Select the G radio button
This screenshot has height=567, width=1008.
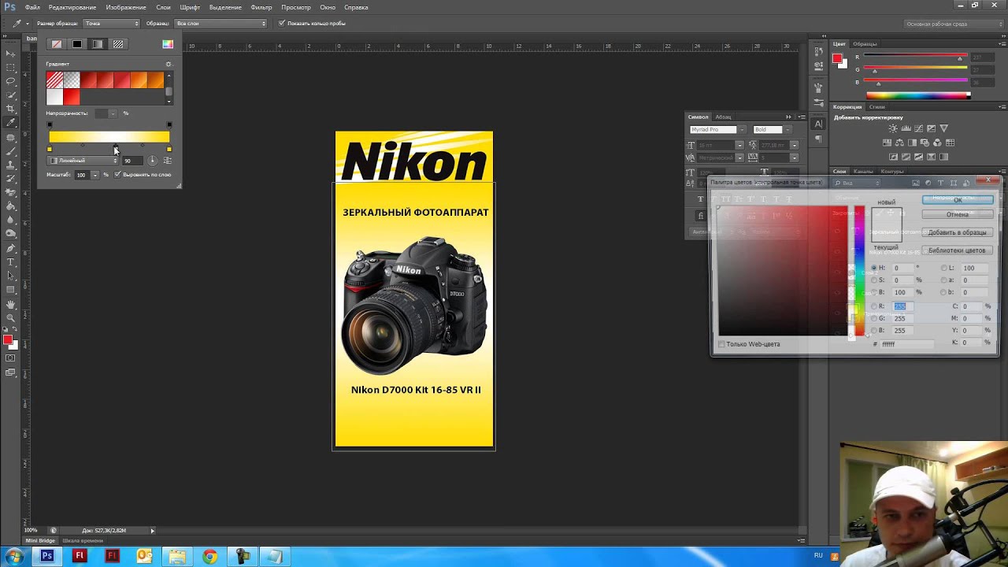click(x=873, y=318)
